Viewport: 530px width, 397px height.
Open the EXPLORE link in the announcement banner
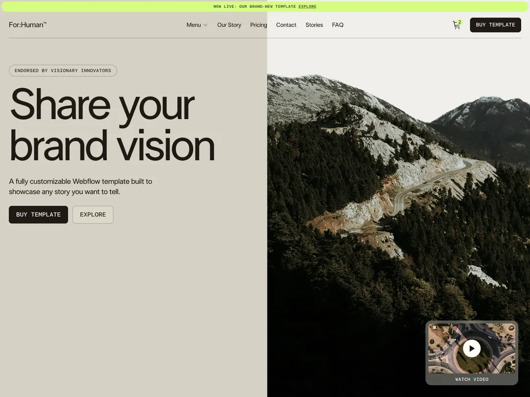coord(308,6)
